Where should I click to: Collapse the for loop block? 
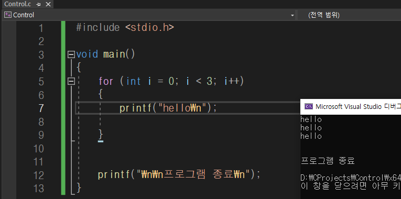pyautogui.click(x=71, y=82)
